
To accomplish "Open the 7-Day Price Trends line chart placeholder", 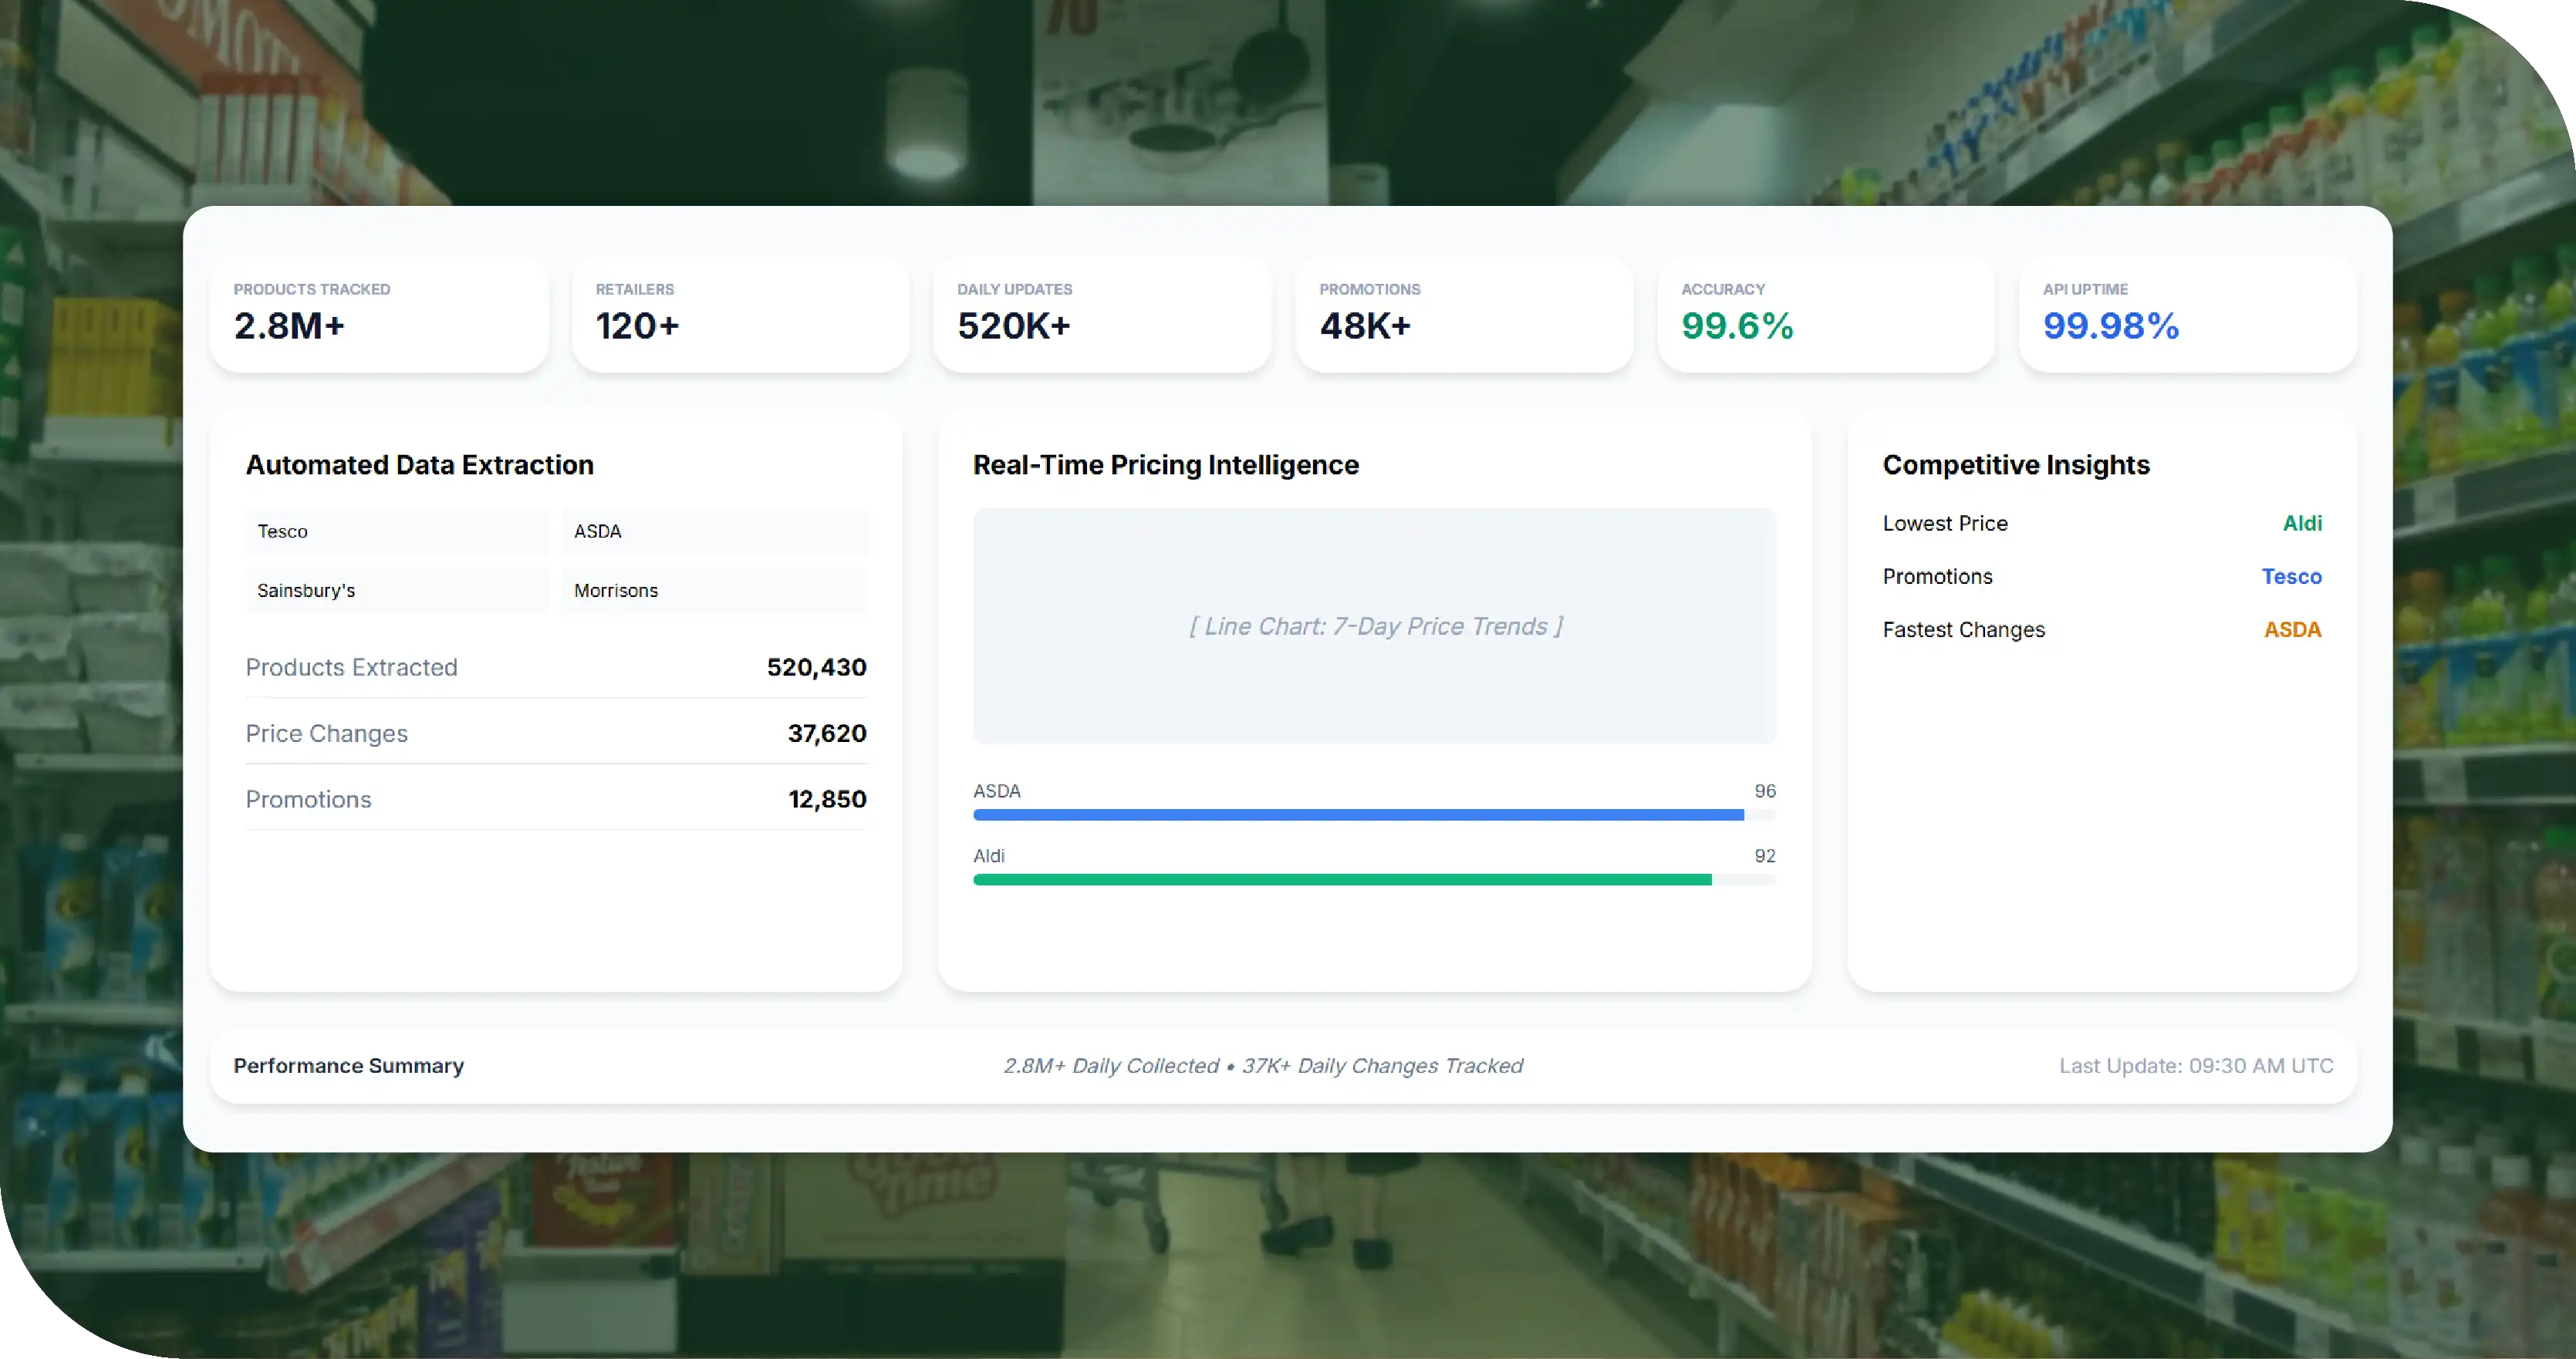I will pyautogui.click(x=1375, y=626).
